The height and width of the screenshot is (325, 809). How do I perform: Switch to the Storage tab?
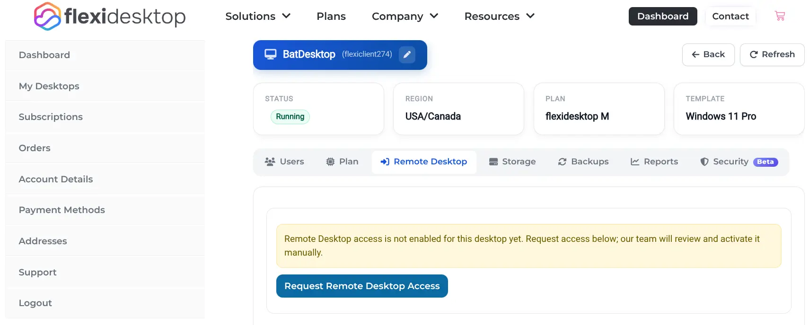point(512,162)
